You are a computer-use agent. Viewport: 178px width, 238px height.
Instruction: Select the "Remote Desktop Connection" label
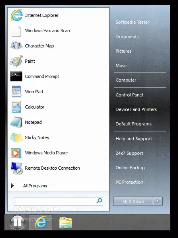pos(52,168)
